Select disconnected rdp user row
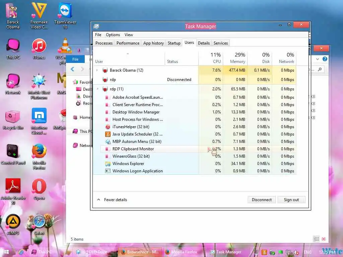Viewport: 343px width, 257px height. 195,80
